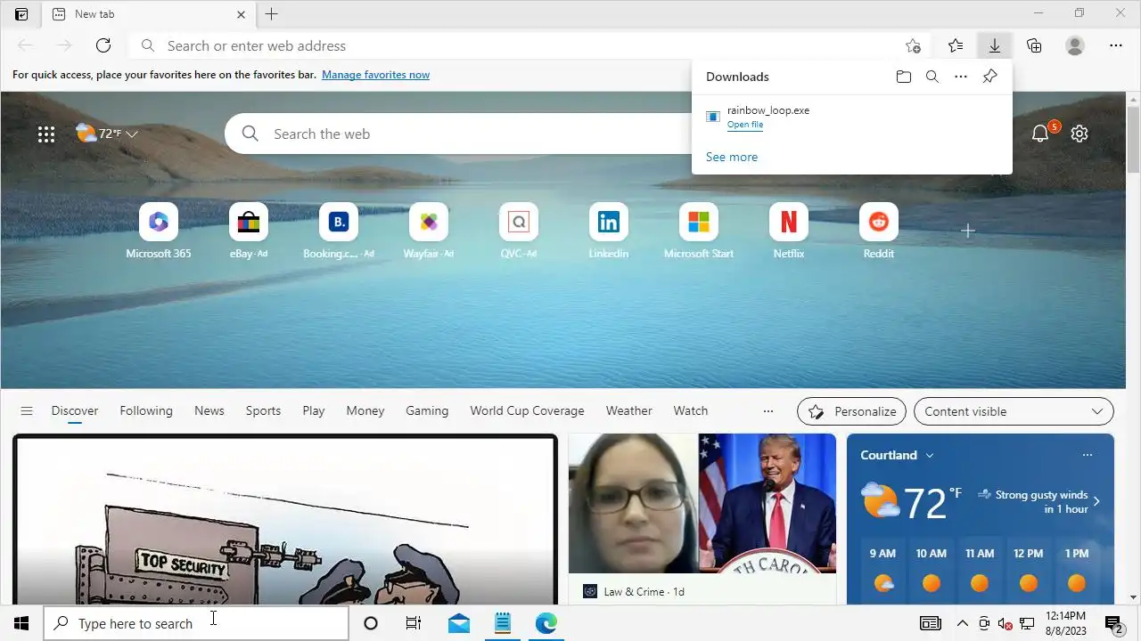Click Manage favorites now link
The height and width of the screenshot is (641, 1141).
click(375, 75)
